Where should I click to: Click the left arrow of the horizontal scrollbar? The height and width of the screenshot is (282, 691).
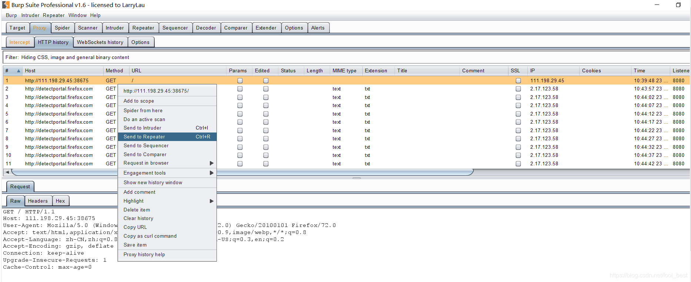point(7,172)
